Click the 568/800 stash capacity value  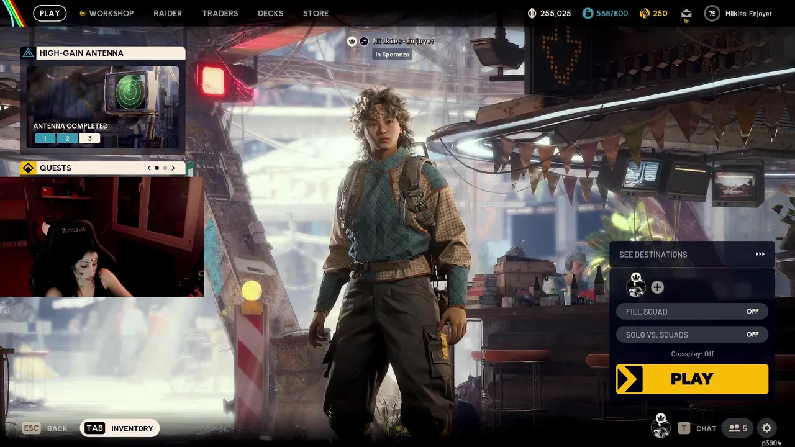(612, 13)
